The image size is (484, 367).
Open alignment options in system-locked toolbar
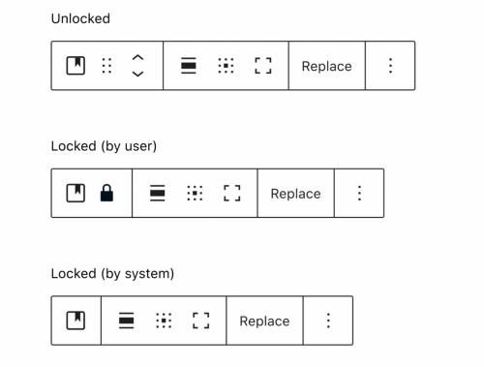pos(127,321)
